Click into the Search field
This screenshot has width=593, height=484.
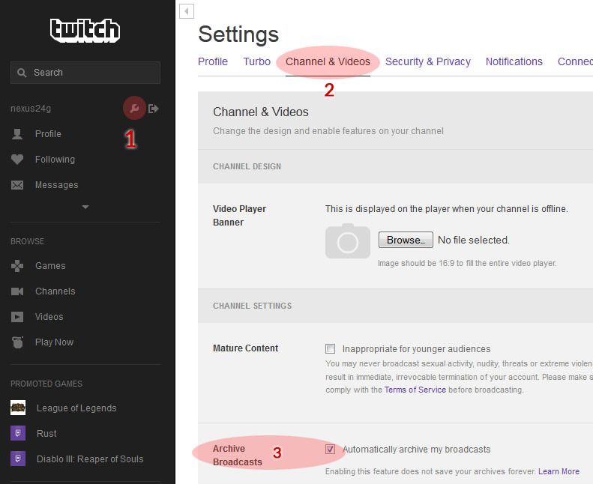[85, 73]
